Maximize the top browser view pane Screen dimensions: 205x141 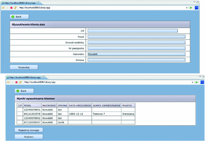(197, 2)
